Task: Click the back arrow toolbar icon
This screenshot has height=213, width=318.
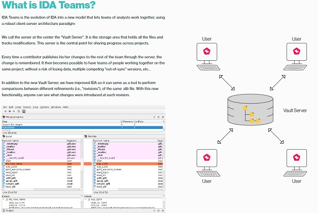Action: point(5,111)
